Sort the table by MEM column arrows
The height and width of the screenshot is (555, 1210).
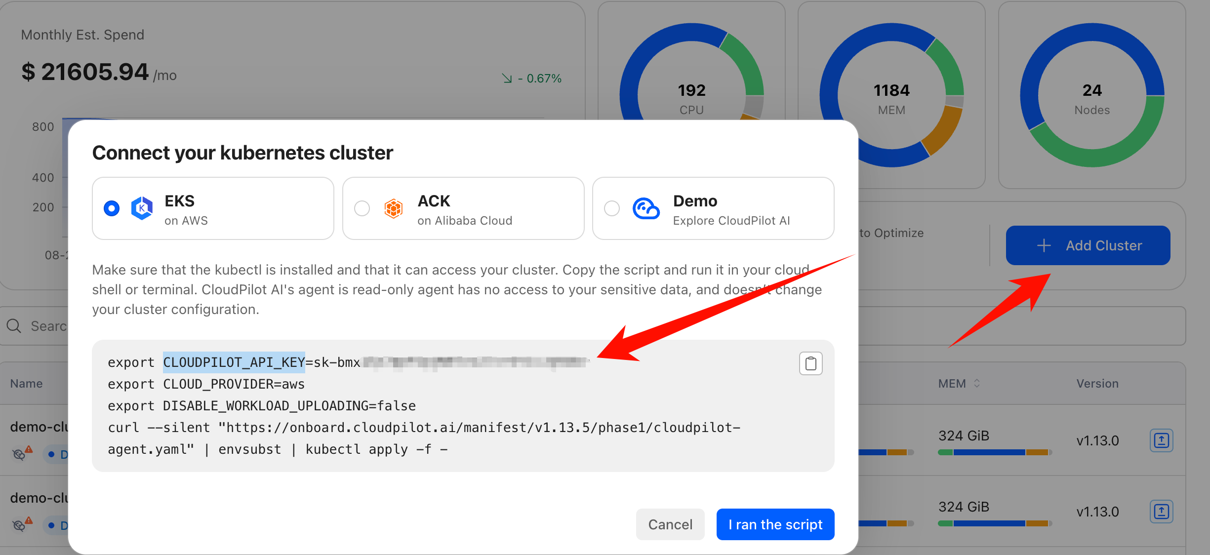coord(977,384)
